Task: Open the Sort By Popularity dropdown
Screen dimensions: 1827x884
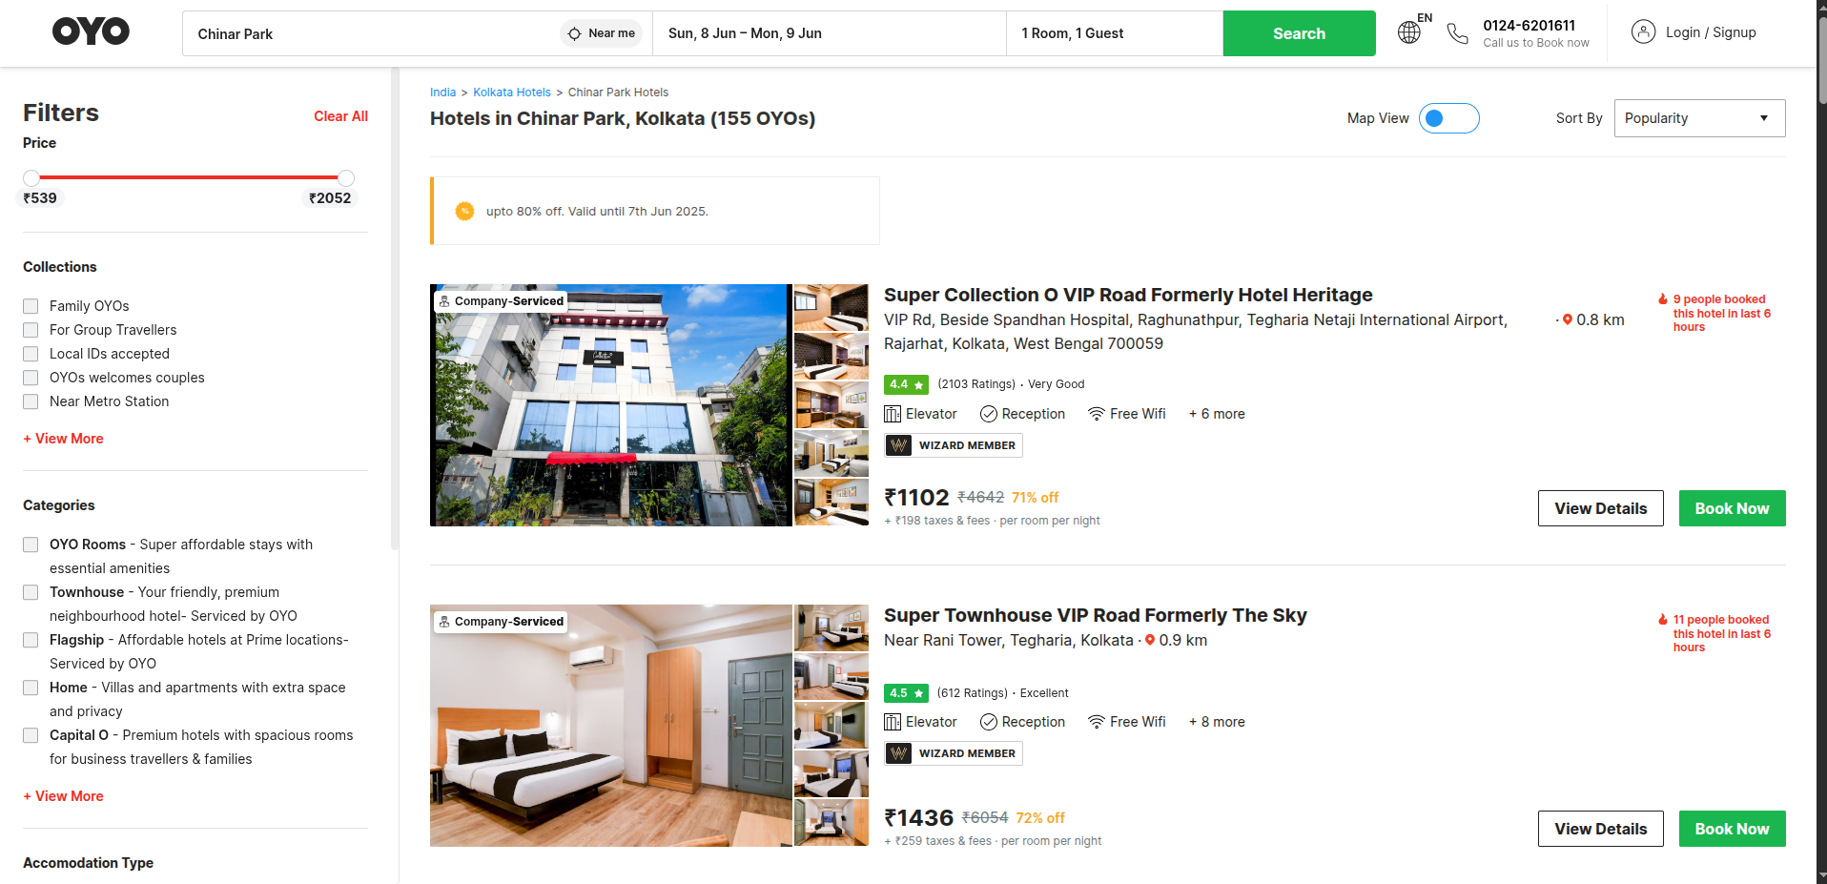Action: coord(1698,118)
